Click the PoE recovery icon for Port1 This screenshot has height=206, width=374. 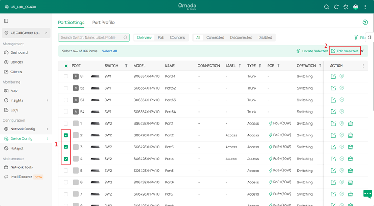click(x=350, y=123)
